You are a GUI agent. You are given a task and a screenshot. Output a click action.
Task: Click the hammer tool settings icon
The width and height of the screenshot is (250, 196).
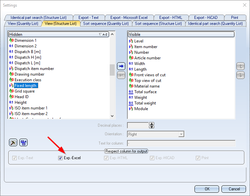(x=13, y=142)
